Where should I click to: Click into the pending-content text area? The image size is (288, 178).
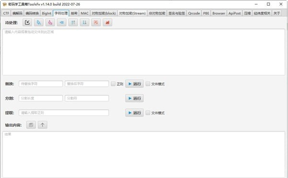pyautogui.click(x=144, y=52)
